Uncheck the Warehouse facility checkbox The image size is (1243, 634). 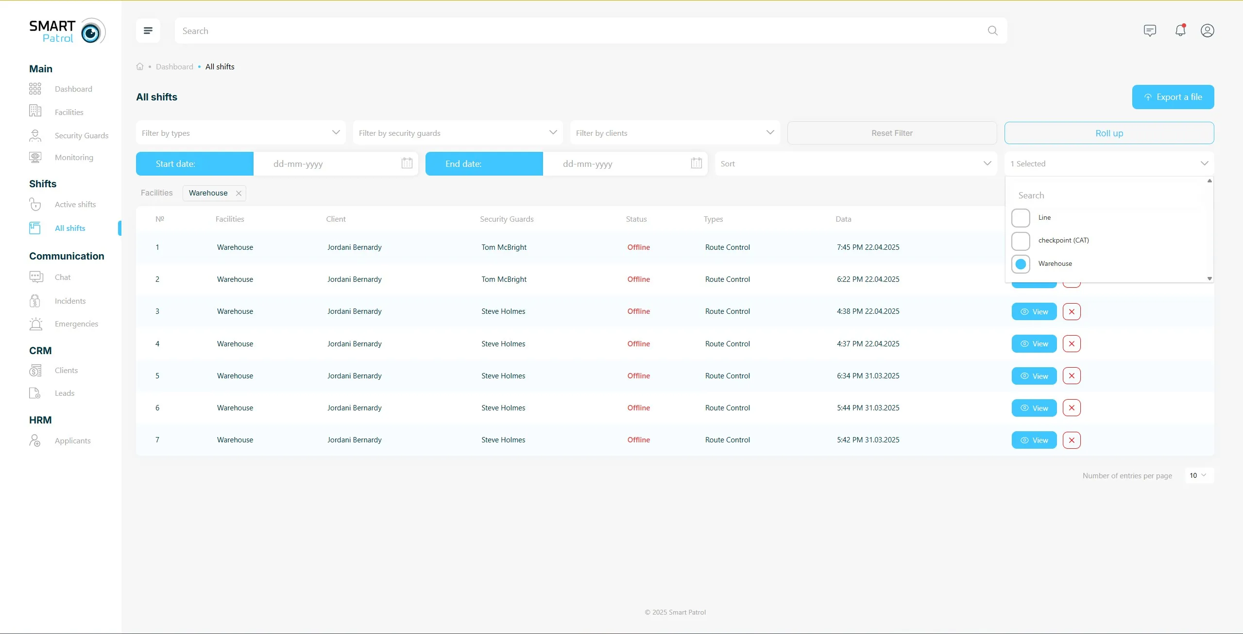point(1021,264)
